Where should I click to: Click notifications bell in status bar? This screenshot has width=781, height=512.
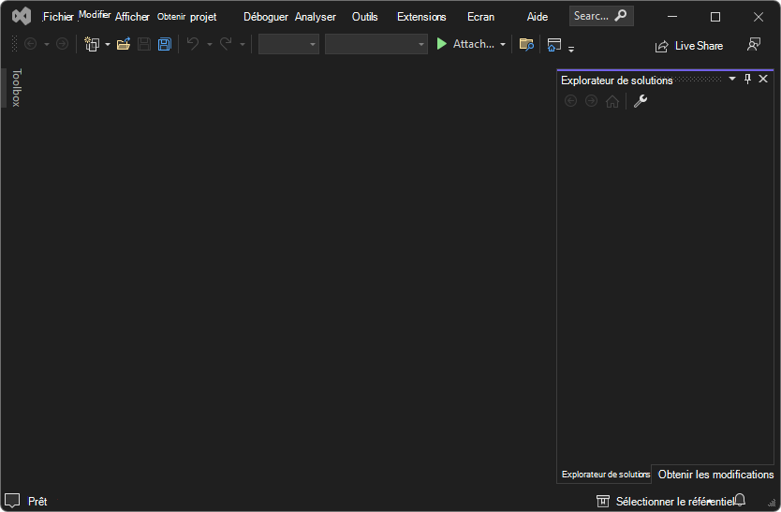pyautogui.click(x=740, y=500)
